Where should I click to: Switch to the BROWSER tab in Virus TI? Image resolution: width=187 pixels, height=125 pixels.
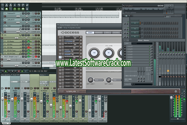(99, 33)
